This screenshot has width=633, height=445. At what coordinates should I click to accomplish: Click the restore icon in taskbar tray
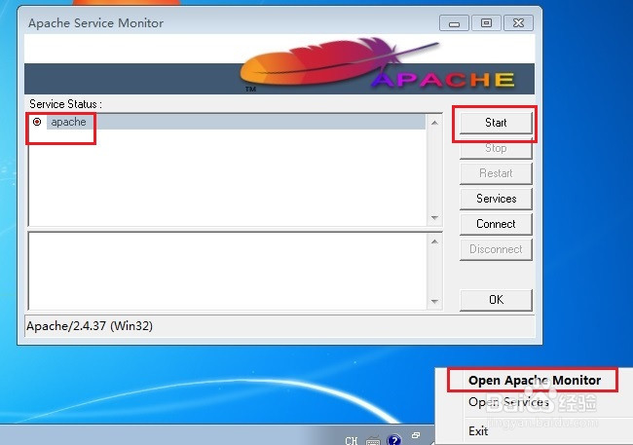[416, 435]
